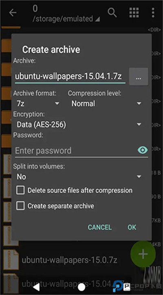This screenshot has height=295, width=163.
Task: Tap the Android home circle button
Action: tap(81, 287)
